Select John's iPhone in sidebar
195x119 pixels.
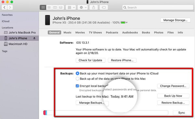[x=18, y=38]
